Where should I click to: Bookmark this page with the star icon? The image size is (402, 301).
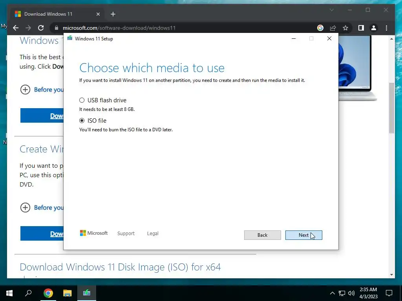[x=345, y=28]
